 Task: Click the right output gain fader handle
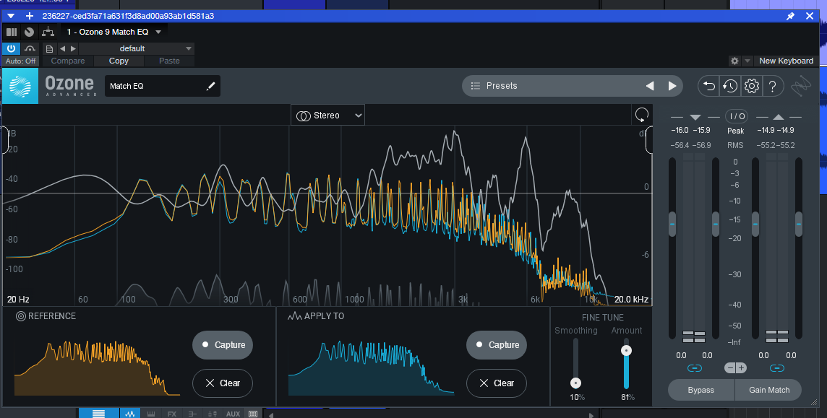pos(799,225)
